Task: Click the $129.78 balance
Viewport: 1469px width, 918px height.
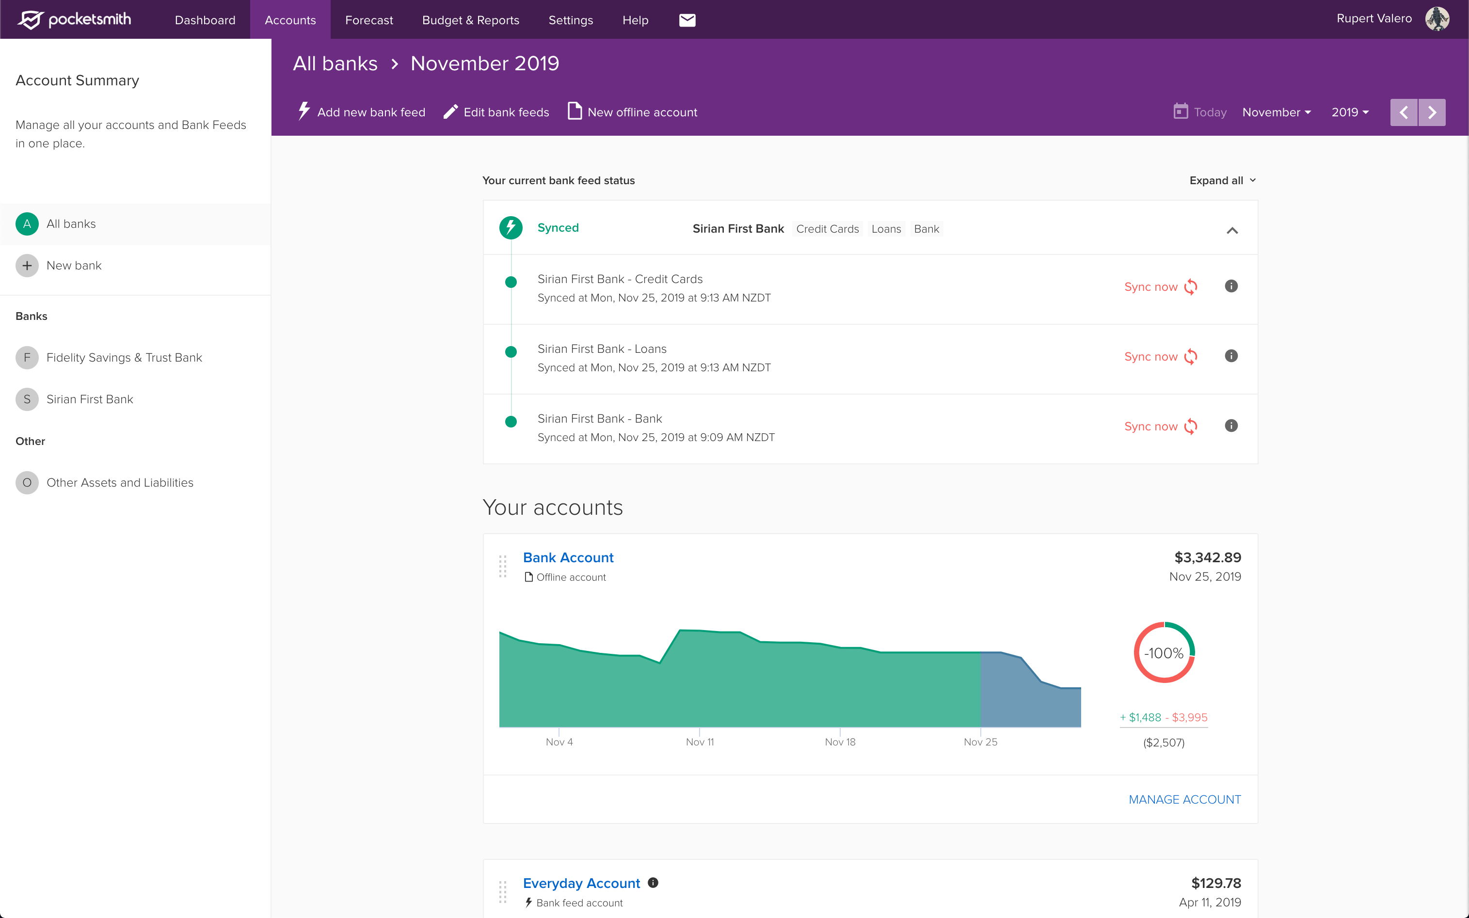Action: [x=1216, y=883]
